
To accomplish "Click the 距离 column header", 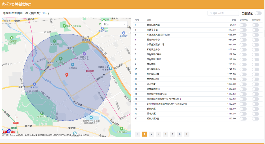I will tap(234, 20).
